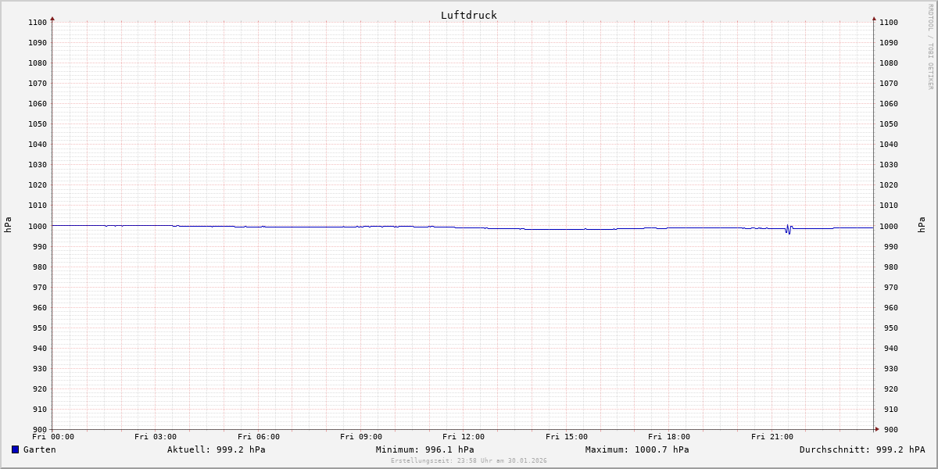Viewport: 938px width, 469px height.
Task: Click the Fri 21:00 x-axis label
Action: (x=772, y=437)
